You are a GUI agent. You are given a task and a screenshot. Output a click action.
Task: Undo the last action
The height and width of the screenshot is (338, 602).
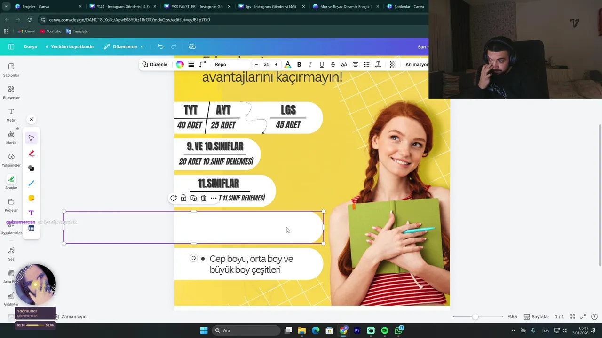click(x=160, y=46)
